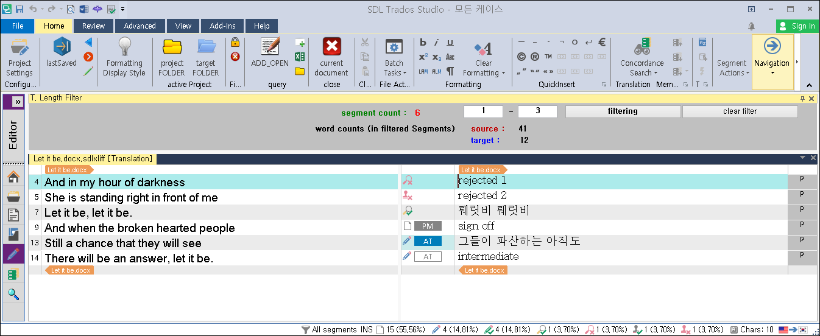Insert the RLM direction mark
The width and height of the screenshot is (820, 336).
437,71
